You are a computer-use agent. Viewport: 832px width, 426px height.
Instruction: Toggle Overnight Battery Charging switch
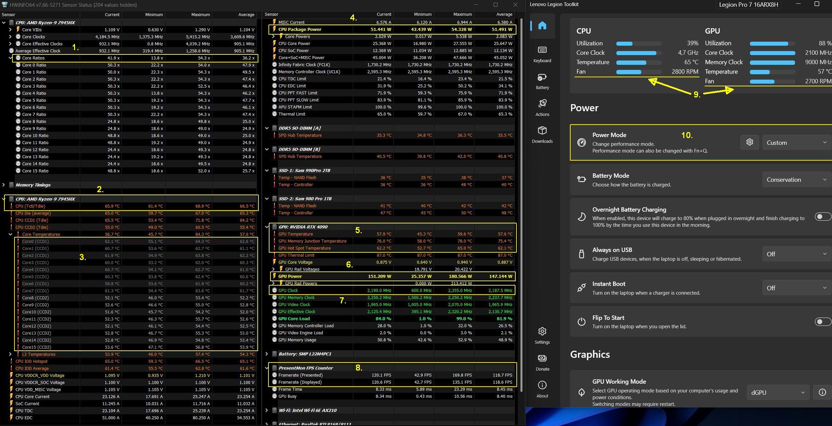coord(823,217)
